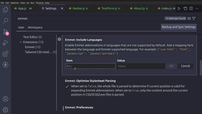
Task: Open the Selection menu
Action: pyautogui.click(x=15, y=3)
